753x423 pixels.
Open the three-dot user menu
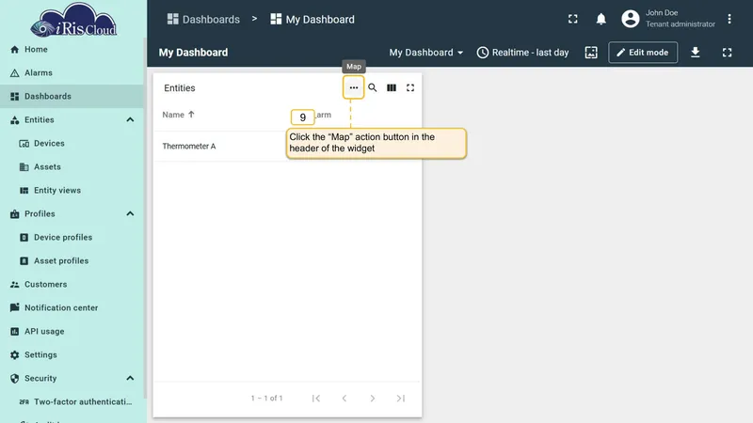(729, 19)
